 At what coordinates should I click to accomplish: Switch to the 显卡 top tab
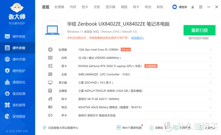85,7
